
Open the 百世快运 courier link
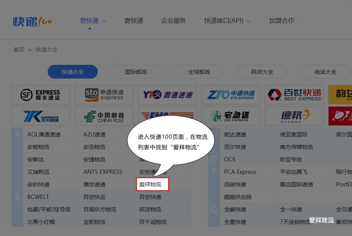click(x=94, y=197)
